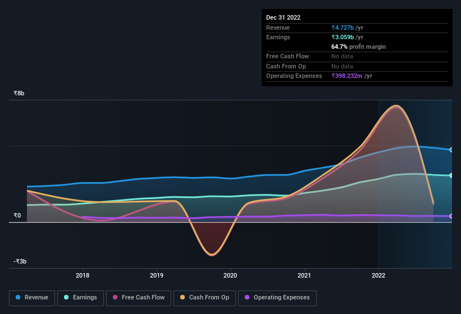Click the 2021 x-axis label
The width and height of the screenshot is (461, 314).
point(304,275)
